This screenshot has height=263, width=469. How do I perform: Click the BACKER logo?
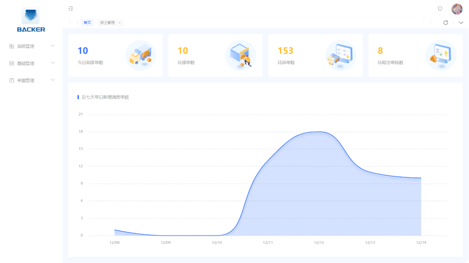31,21
